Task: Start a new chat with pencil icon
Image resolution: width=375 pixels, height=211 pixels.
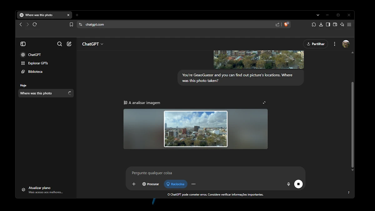Action: pyautogui.click(x=69, y=44)
